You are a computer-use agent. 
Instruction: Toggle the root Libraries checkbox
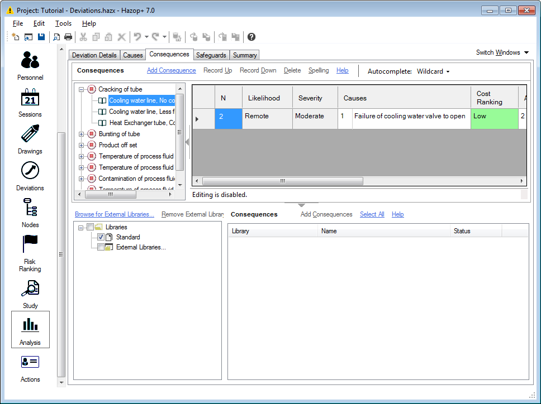click(90, 227)
